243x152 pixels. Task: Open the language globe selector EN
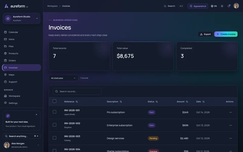(x=214, y=6)
